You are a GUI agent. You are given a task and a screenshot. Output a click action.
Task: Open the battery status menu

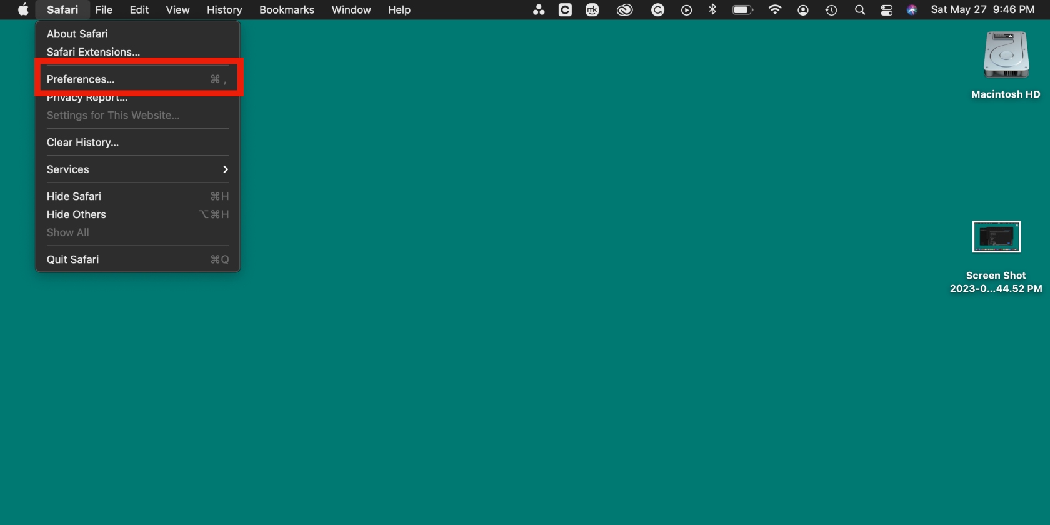743,9
